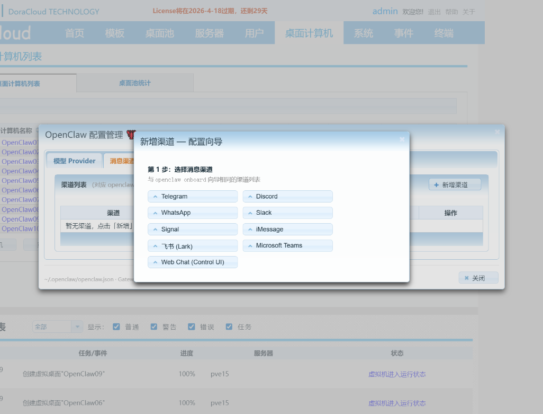Click the arrow icon on the Lark button
The width and height of the screenshot is (543, 414).
(x=155, y=246)
